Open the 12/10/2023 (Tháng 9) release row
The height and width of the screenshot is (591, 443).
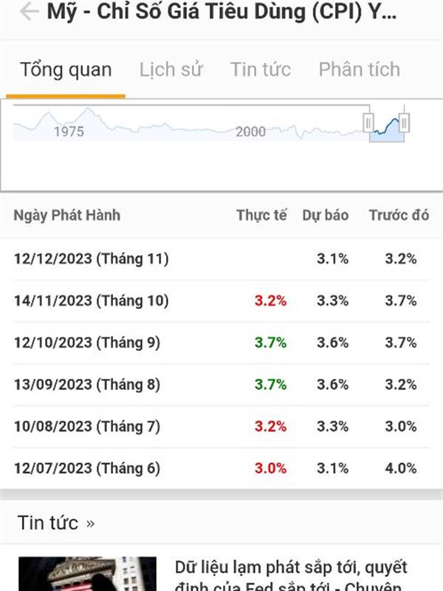221,343
